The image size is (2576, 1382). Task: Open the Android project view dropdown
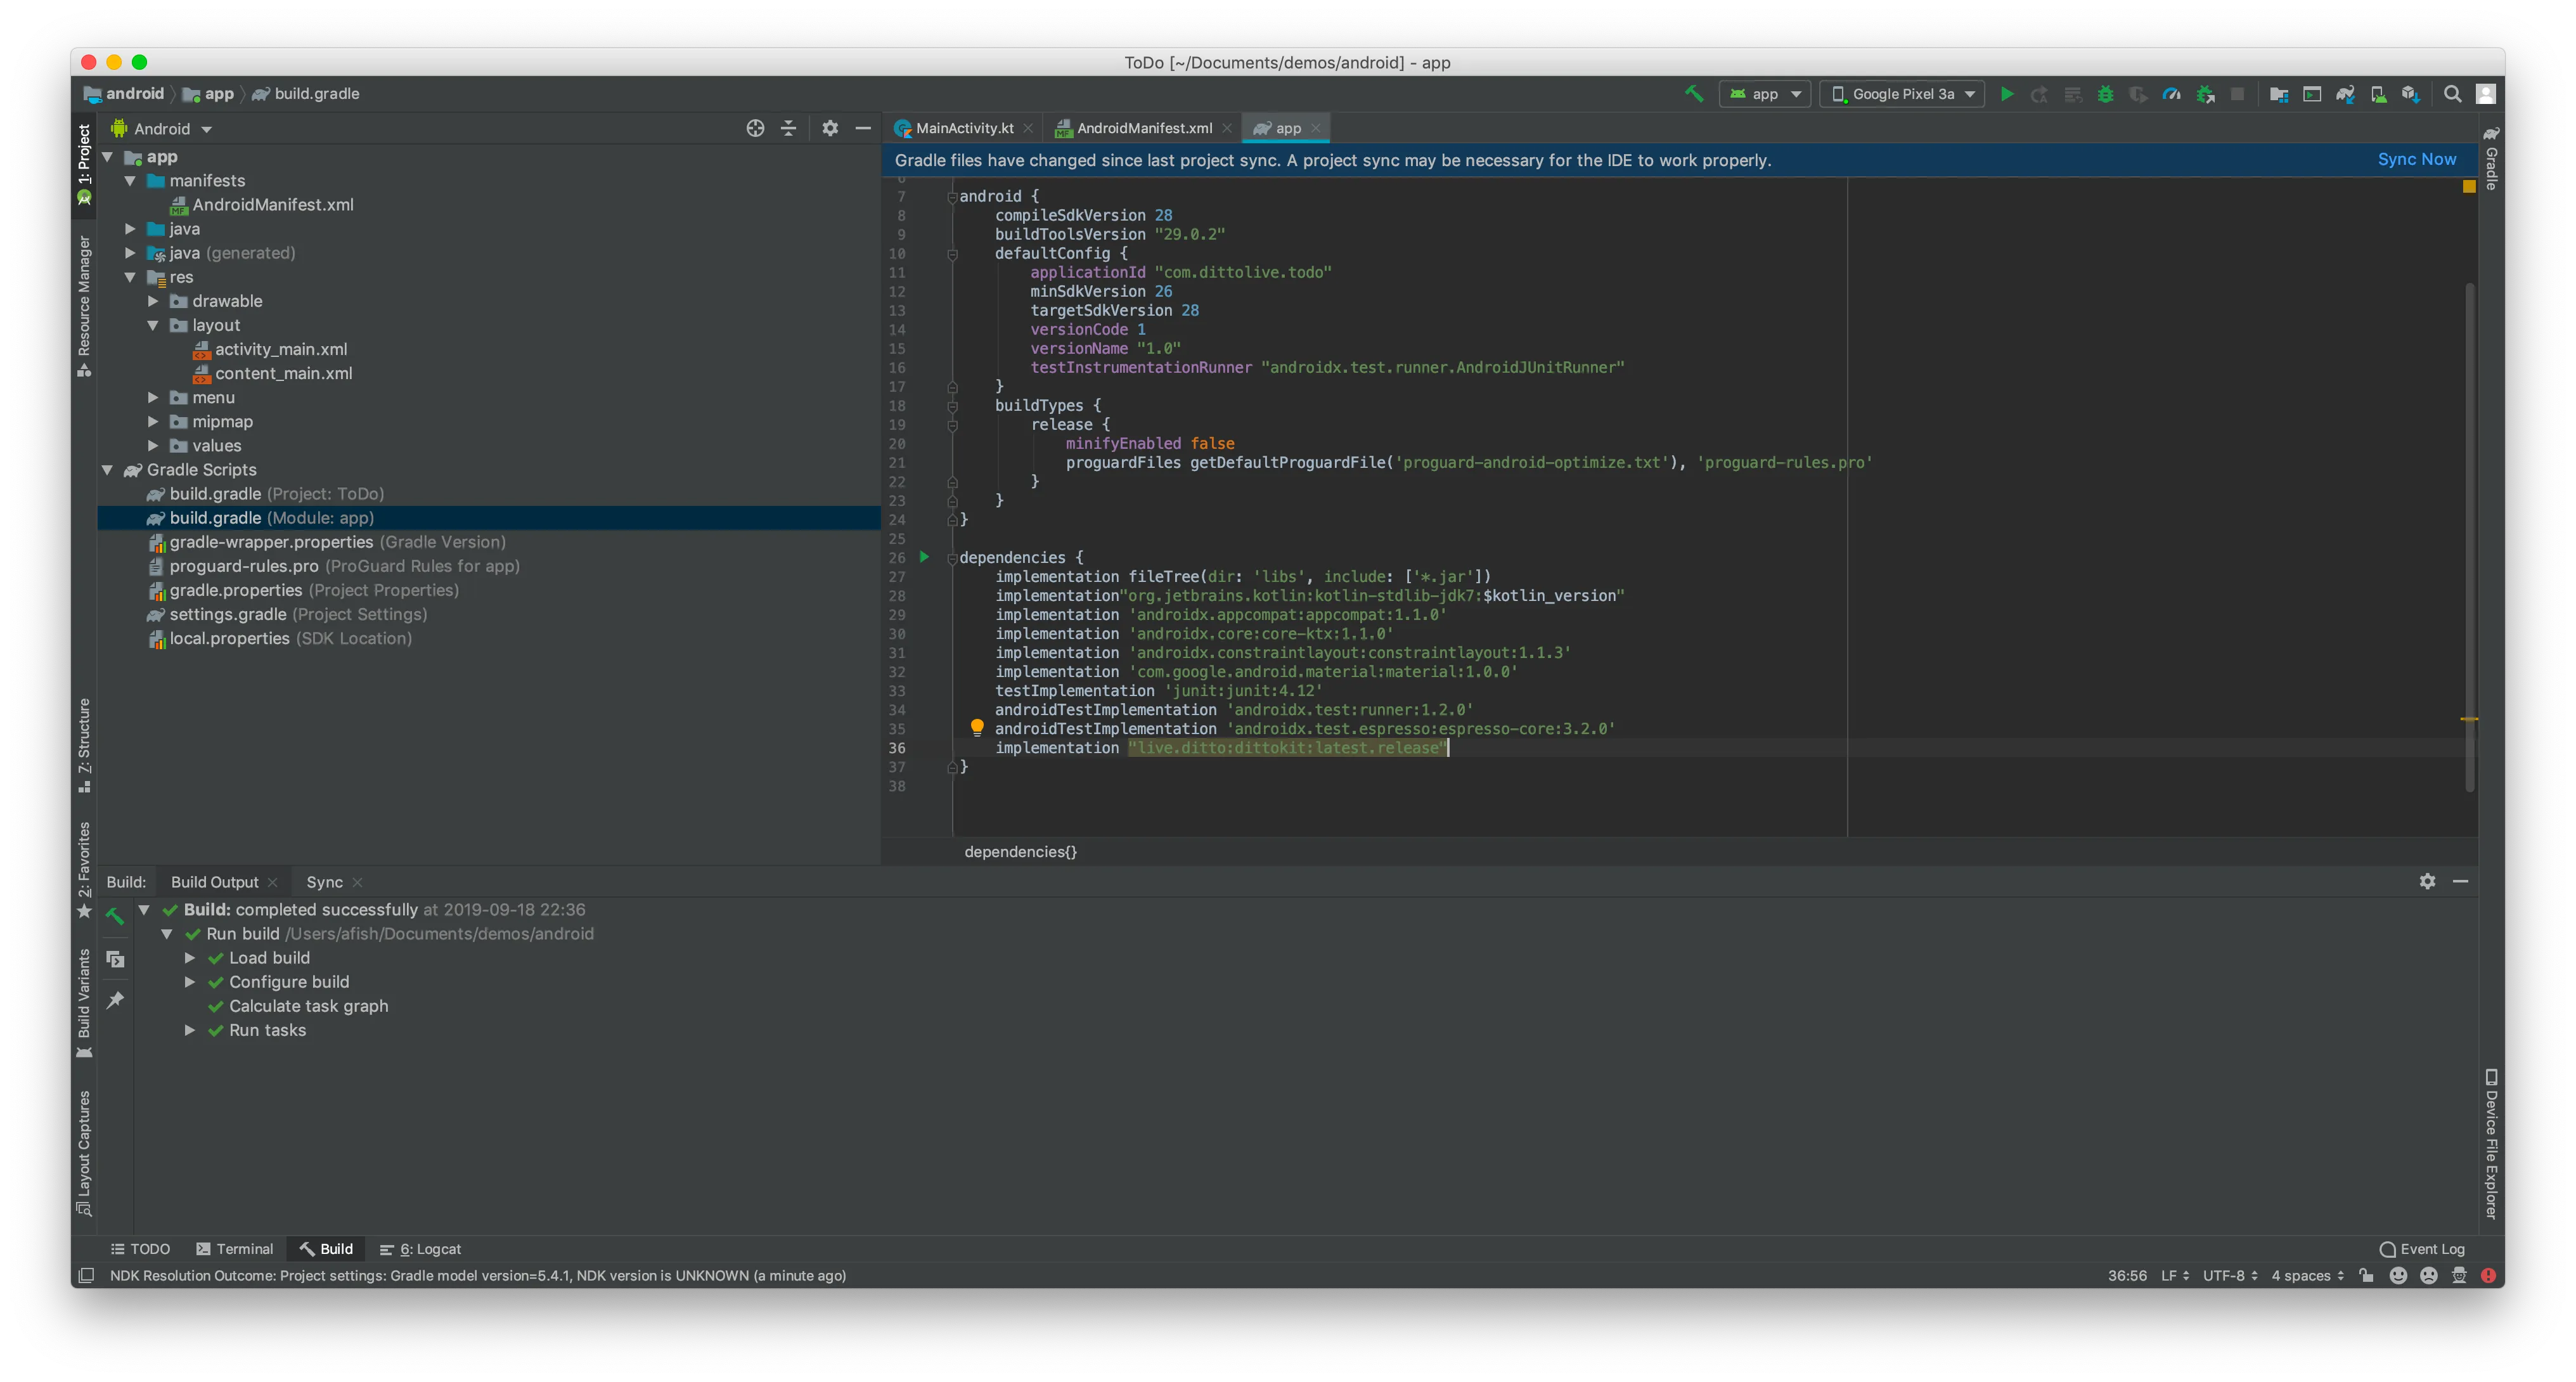[x=162, y=129]
